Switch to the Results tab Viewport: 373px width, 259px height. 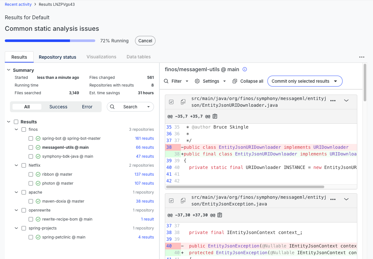(x=19, y=57)
